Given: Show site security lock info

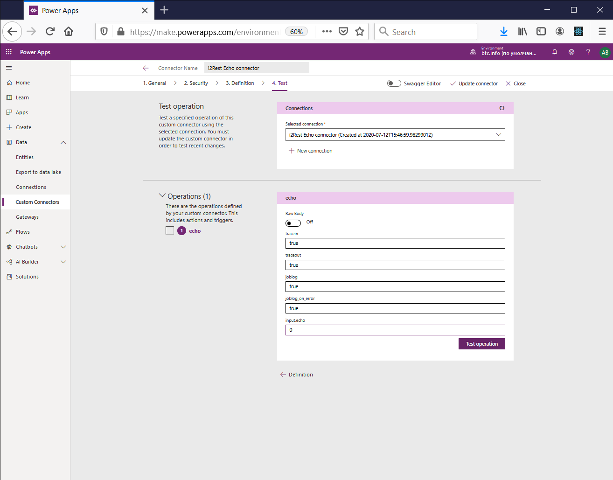Looking at the screenshot, I should [x=120, y=32].
